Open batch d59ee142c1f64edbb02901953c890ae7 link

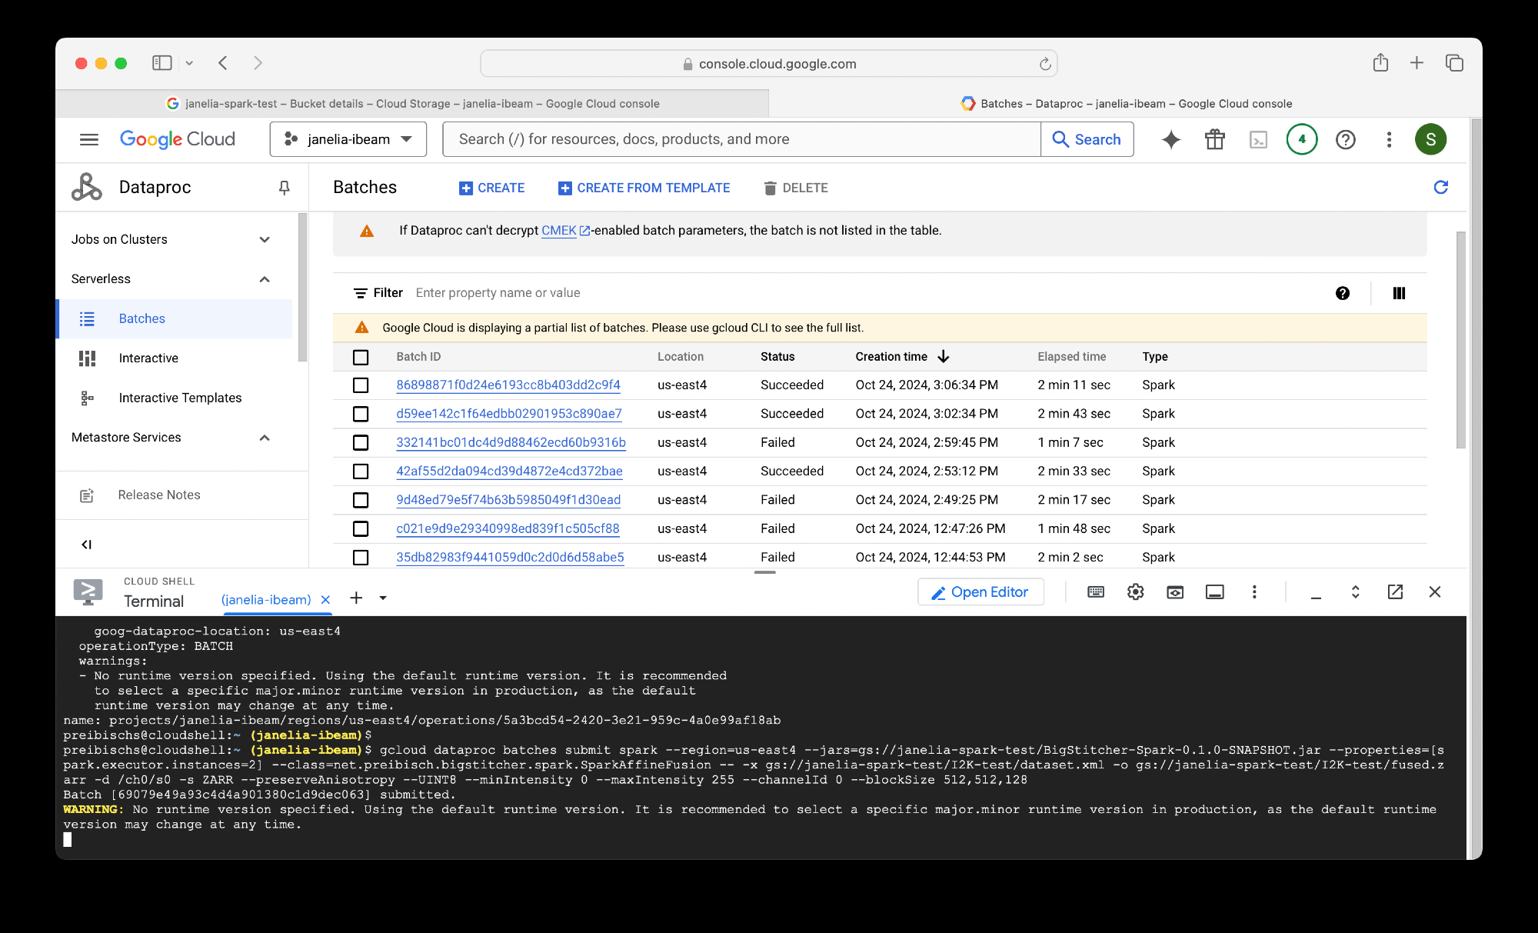click(508, 414)
